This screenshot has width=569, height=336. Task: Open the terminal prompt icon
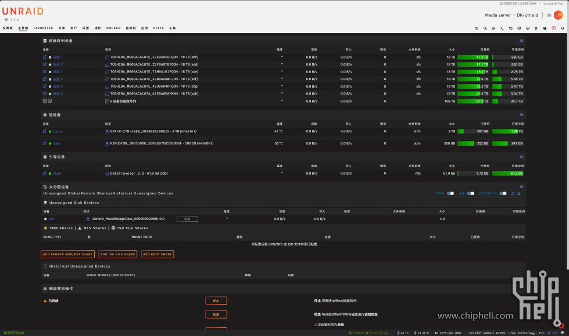502,28
